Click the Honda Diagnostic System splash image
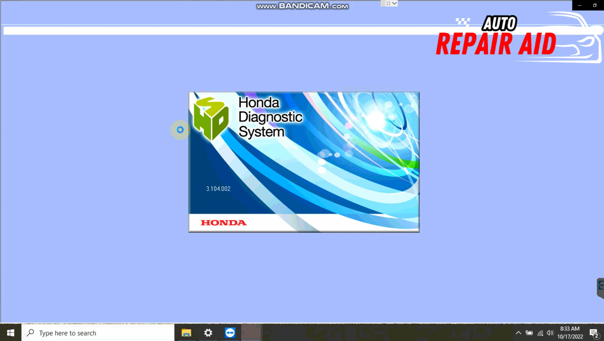 click(304, 162)
